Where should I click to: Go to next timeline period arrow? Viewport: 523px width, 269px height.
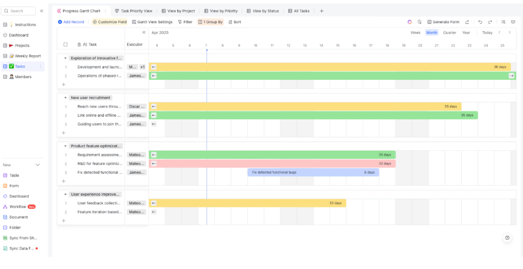pyautogui.click(x=509, y=33)
